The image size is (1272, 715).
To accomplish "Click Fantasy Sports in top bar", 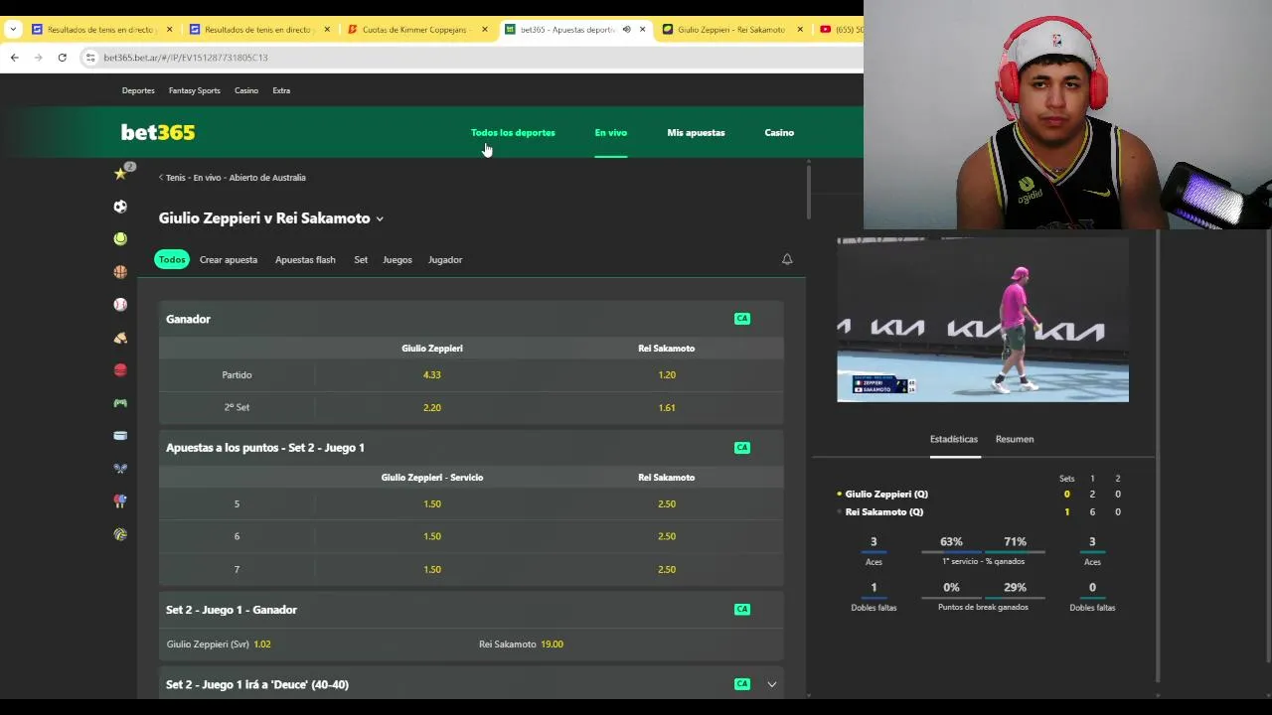I will click(195, 90).
